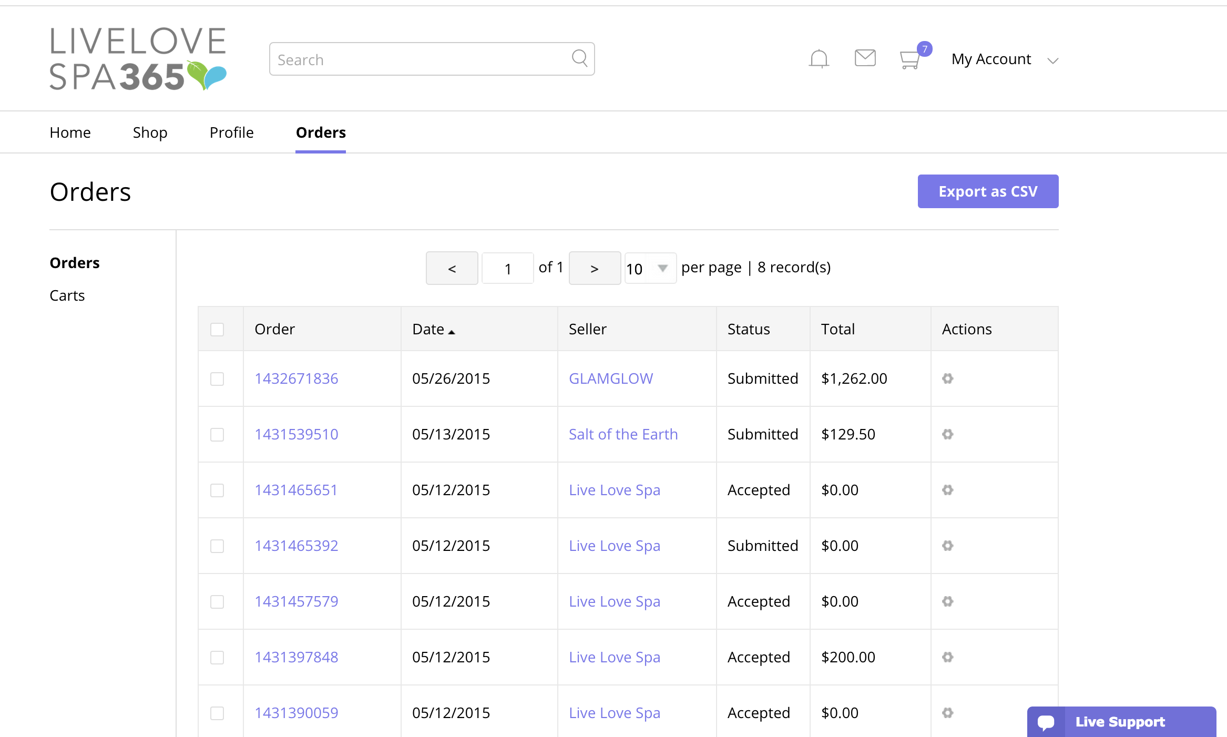Open Live Love Spa seller for order 1431465651
Viewport: 1227px width, 737px height.
pyautogui.click(x=615, y=490)
